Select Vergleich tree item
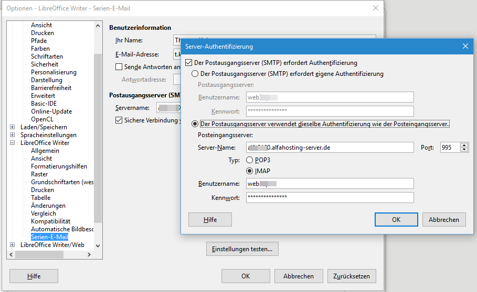This screenshot has width=477, height=292. tap(44, 214)
